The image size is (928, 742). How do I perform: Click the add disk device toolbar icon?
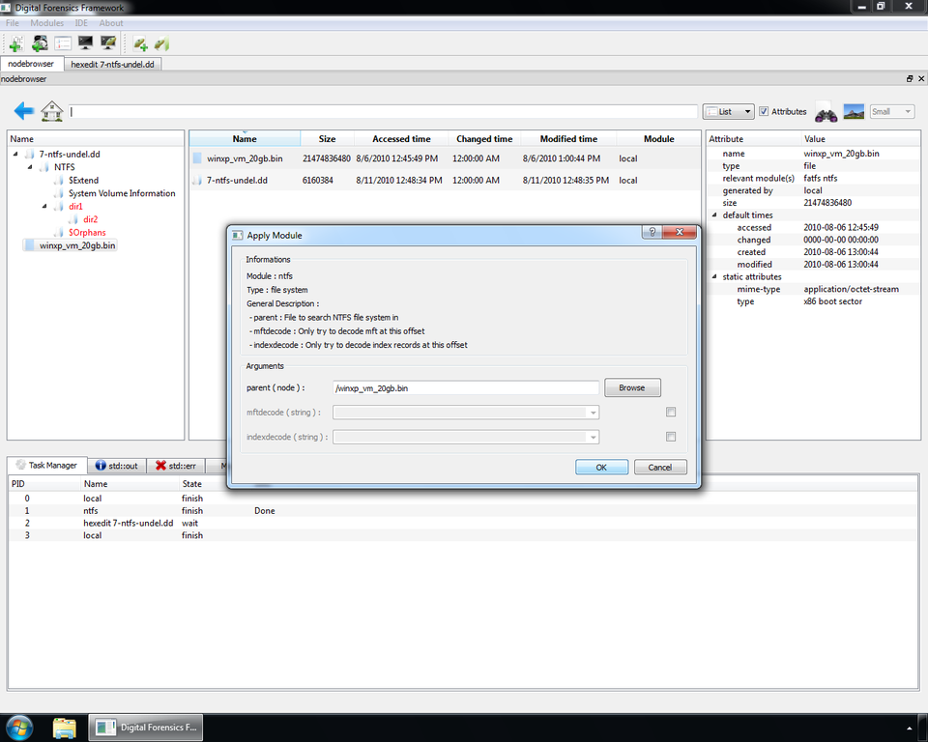click(x=40, y=43)
